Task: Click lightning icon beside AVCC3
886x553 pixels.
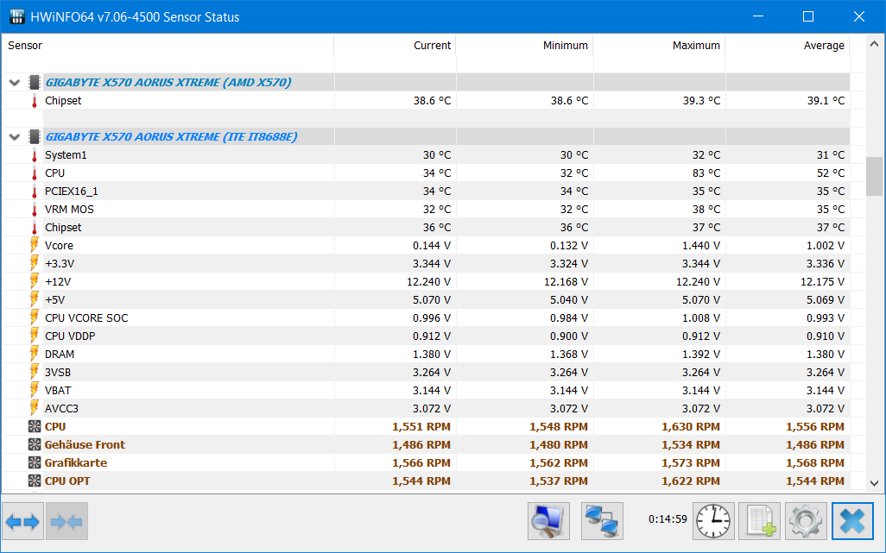Action: [35, 409]
